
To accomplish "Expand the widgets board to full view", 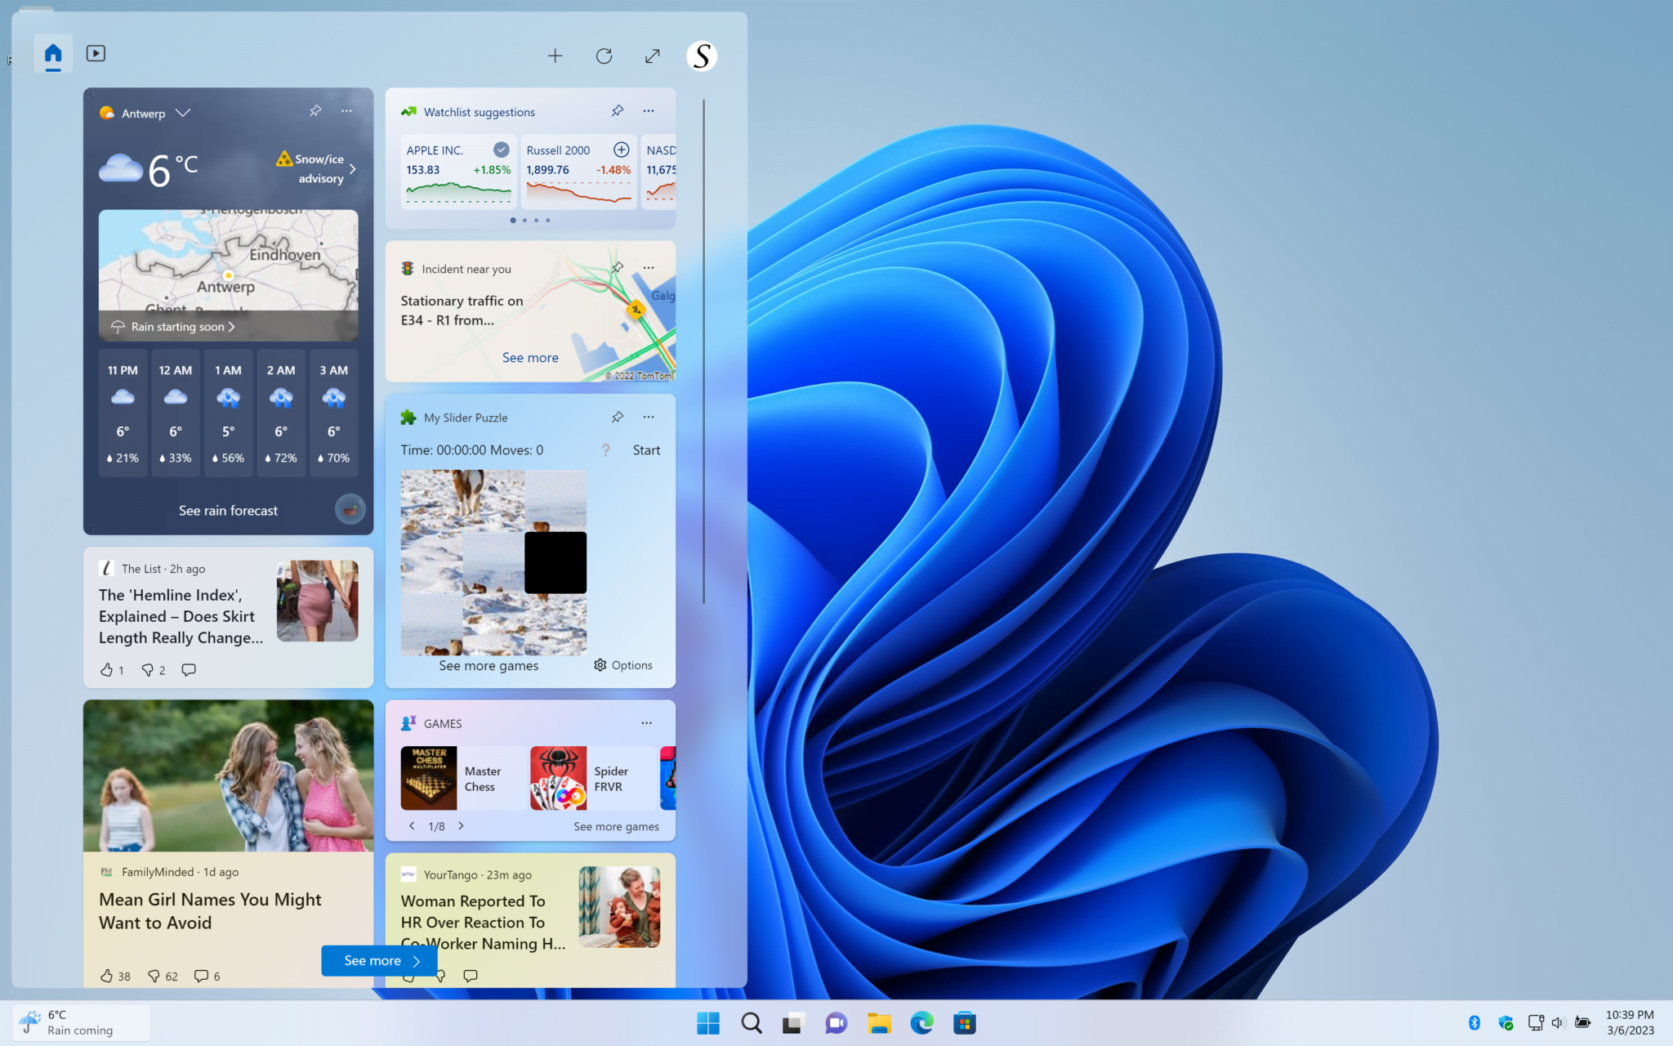I will click(652, 56).
